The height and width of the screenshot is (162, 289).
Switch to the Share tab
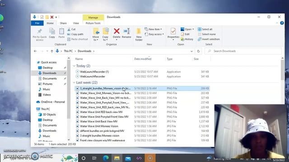[x=63, y=23]
